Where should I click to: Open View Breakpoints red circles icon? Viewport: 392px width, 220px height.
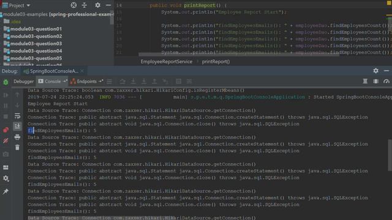pos(6,130)
